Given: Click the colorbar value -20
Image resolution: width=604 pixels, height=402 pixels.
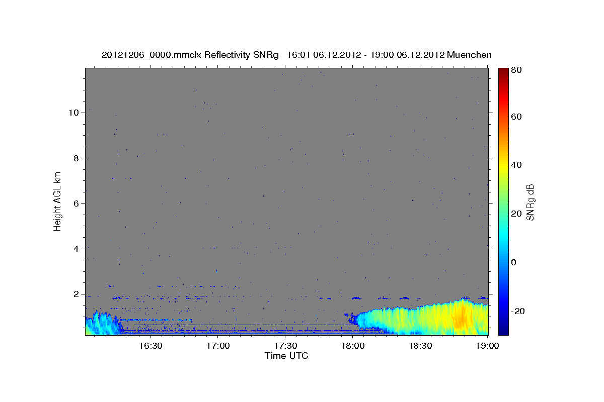Looking at the screenshot, I should [x=518, y=311].
